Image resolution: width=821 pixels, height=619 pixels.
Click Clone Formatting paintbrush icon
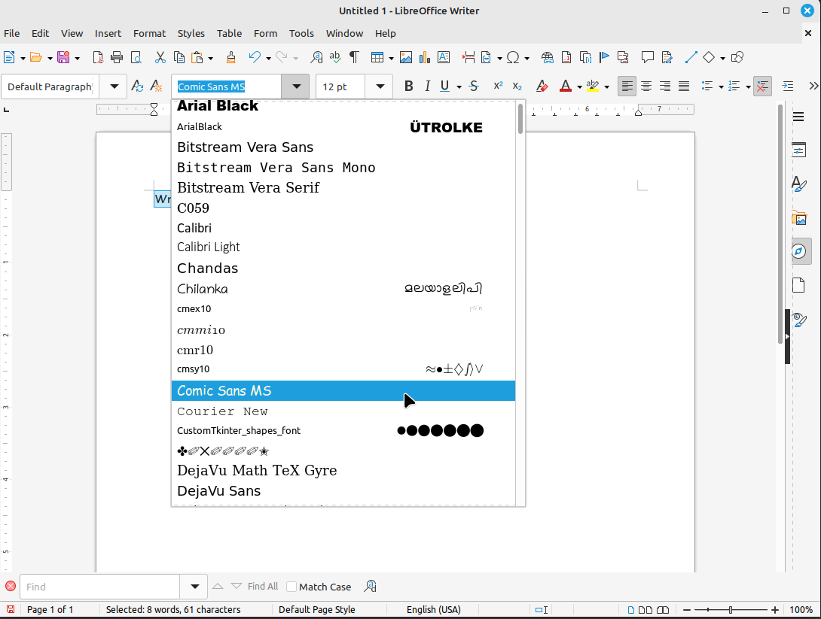231,57
